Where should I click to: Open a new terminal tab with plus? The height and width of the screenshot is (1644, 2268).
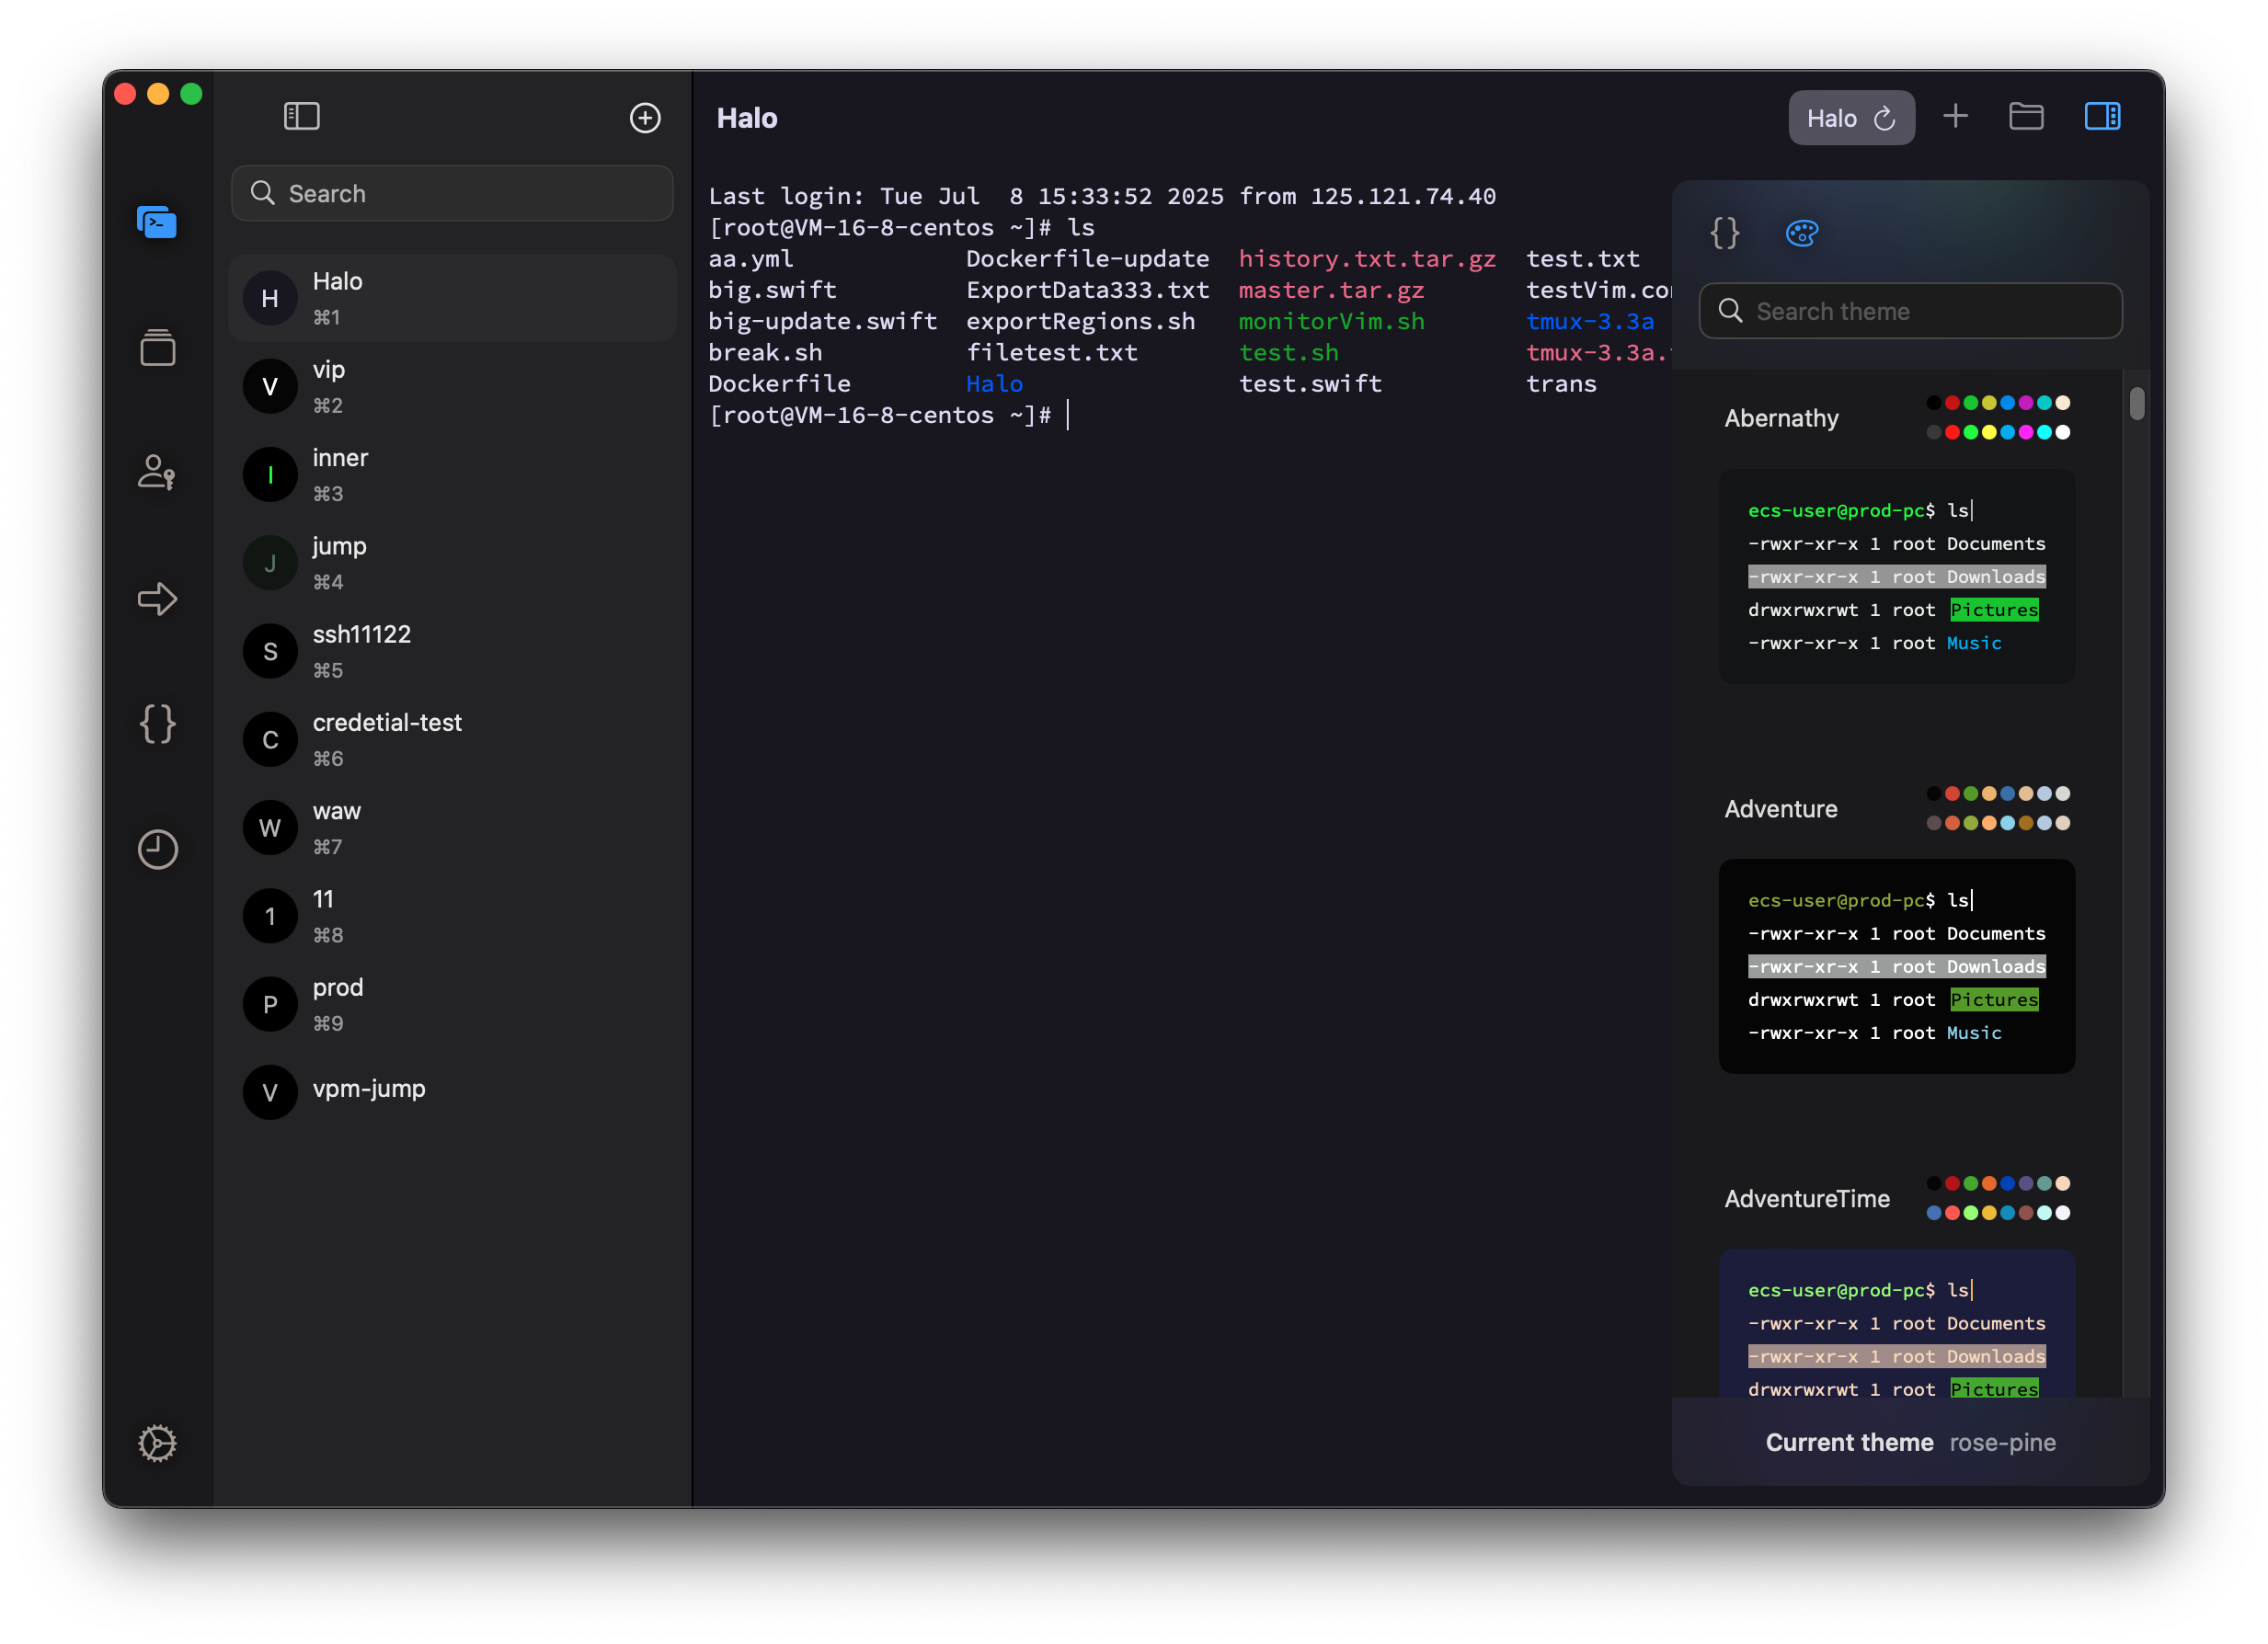pos(1955,117)
